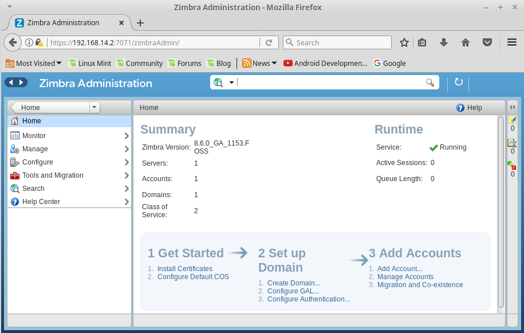The height and width of the screenshot is (333, 524).
Task: Open window menu arrow in title bar
Action: point(10,7)
